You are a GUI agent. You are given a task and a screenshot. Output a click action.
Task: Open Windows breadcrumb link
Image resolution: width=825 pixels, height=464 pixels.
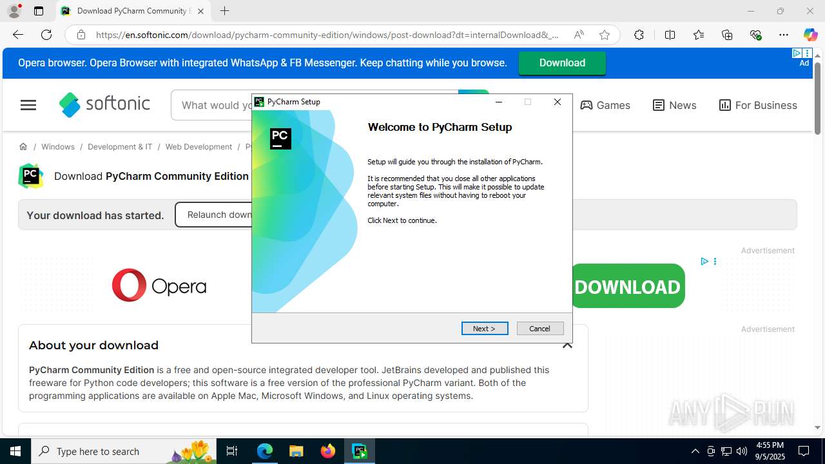58,146
